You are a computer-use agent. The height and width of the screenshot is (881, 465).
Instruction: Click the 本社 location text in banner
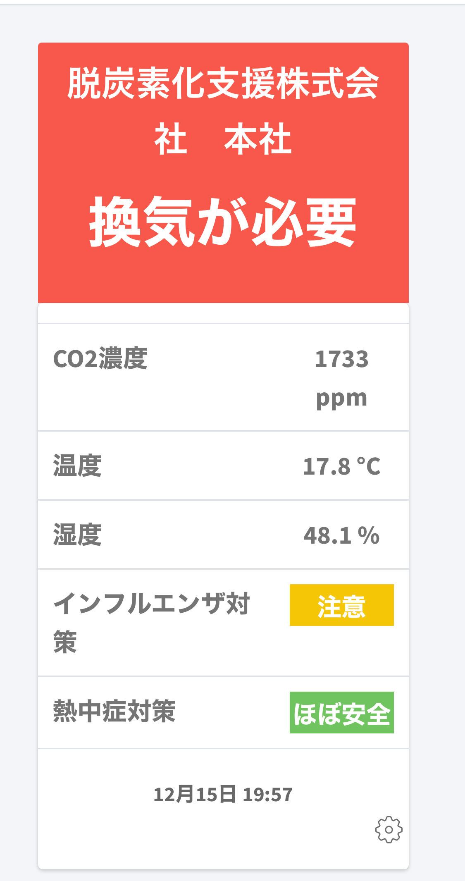258,140
